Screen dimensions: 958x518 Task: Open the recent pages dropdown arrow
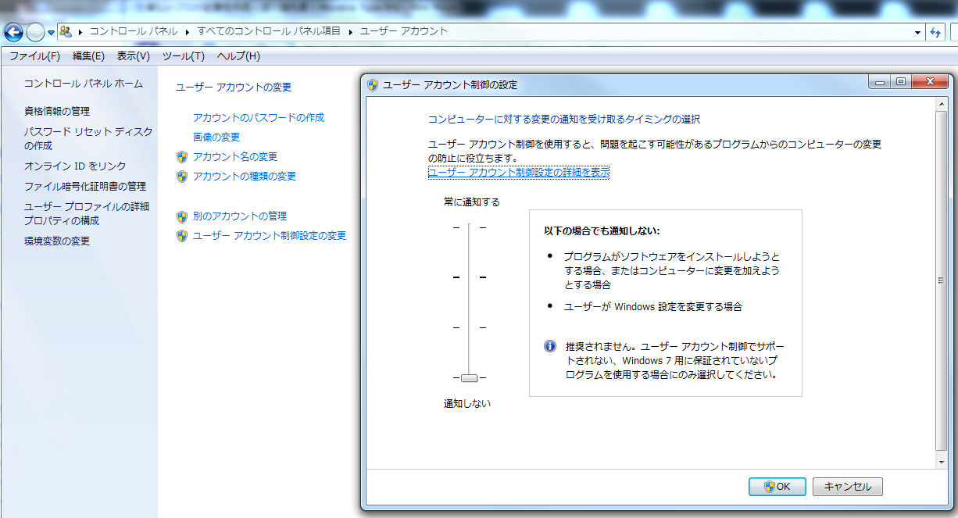(52, 32)
